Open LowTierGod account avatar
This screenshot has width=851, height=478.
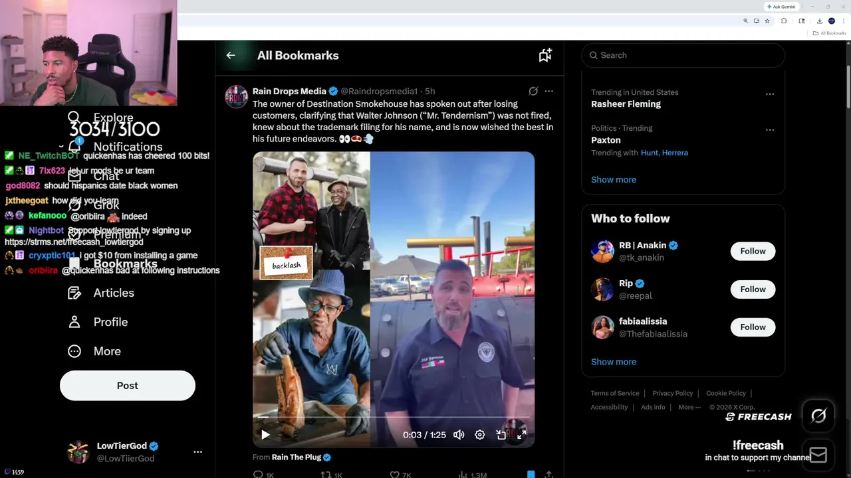78,451
